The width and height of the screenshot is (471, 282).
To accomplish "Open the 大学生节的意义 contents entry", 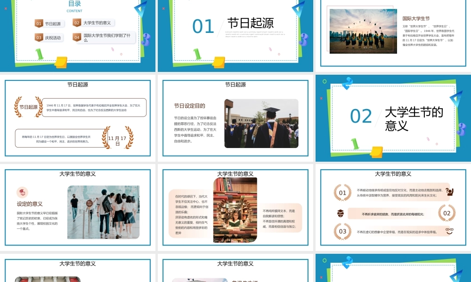I will click(97, 23).
